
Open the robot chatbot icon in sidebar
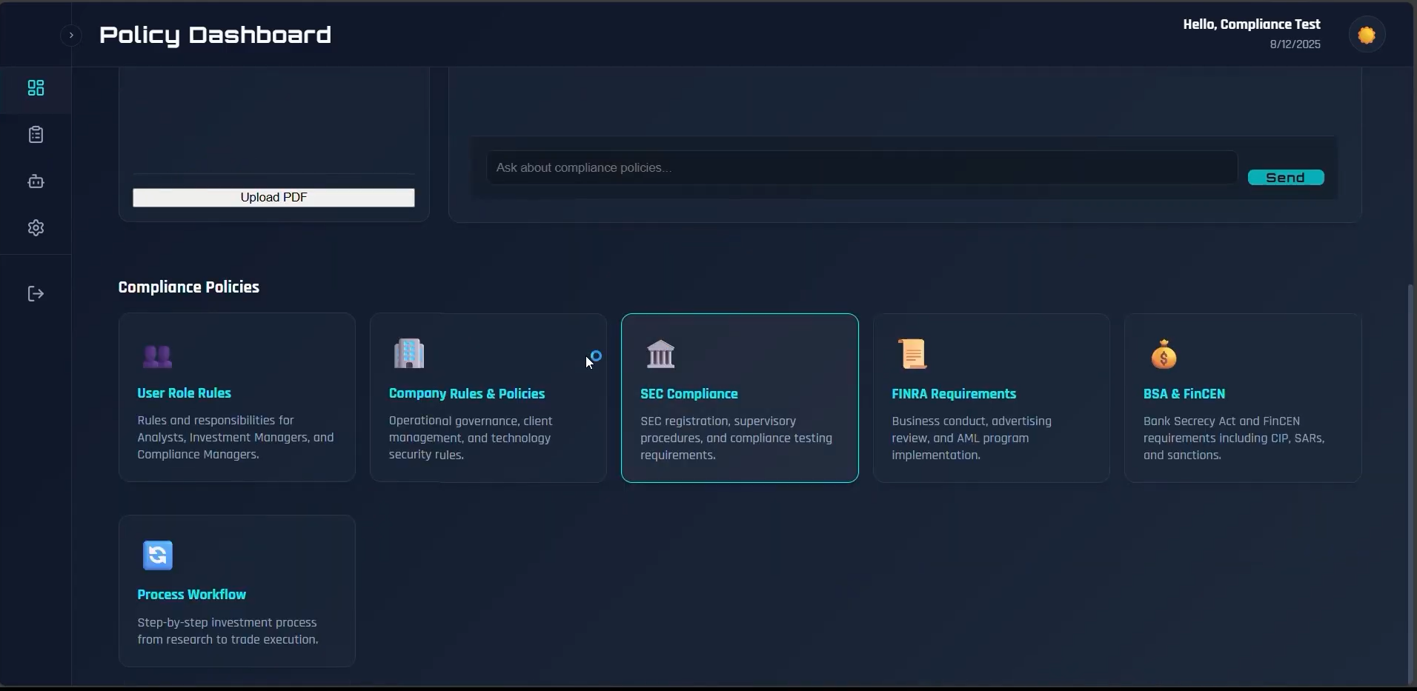[35, 181]
